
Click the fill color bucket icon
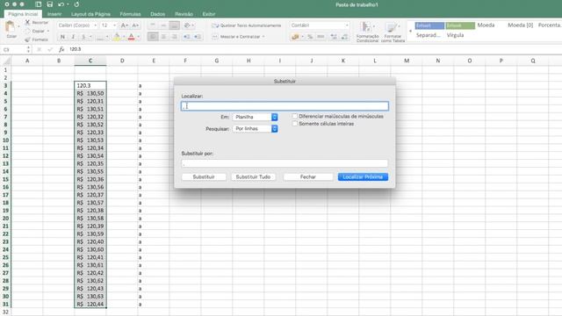(x=117, y=37)
